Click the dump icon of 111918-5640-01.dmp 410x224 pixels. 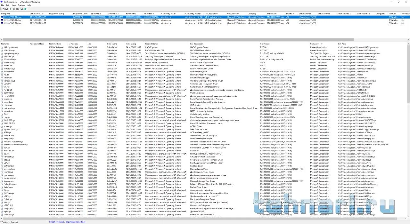tap(2, 23)
